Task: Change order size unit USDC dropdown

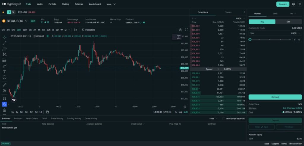Action: click(295, 33)
